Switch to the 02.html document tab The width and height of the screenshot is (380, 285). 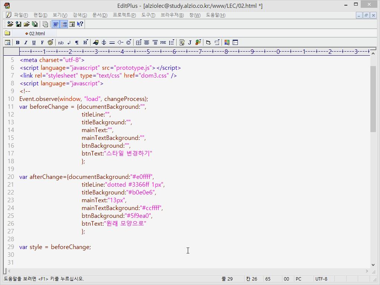click(x=35, y=33)
